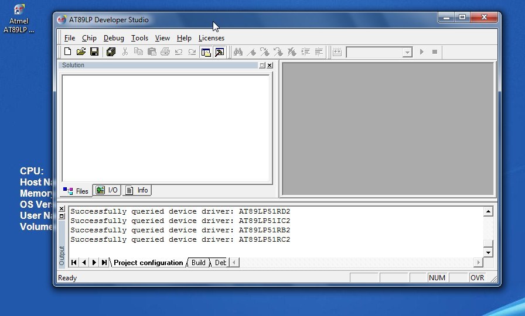525x316 pixels.
Task: Click the AT89LP51IC2 output line
Action: (180, 221)
